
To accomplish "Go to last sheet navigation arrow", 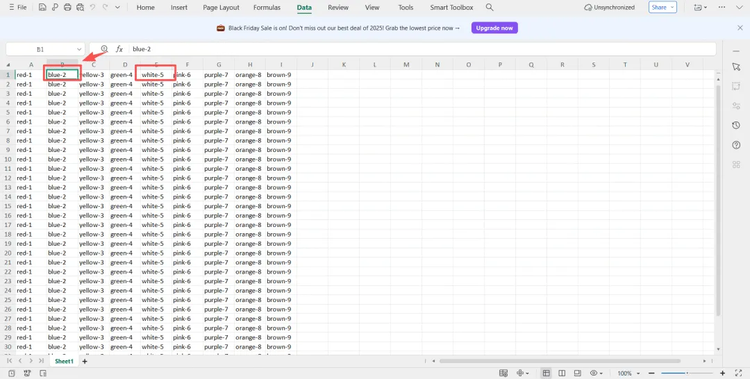I will [x=41, y=361].
